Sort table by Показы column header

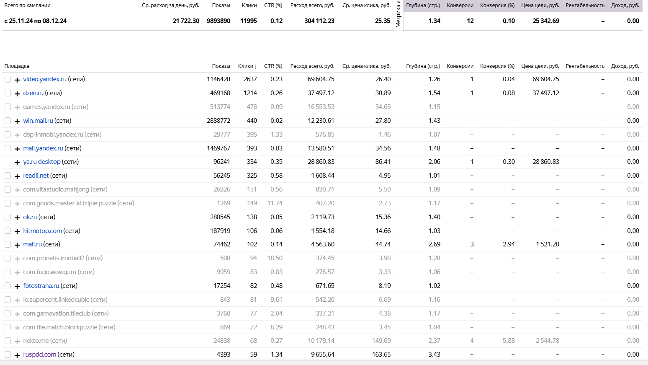(x=221, y=66)
